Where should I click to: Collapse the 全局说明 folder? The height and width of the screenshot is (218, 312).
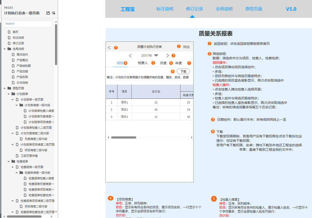click(x=5, y=49)
